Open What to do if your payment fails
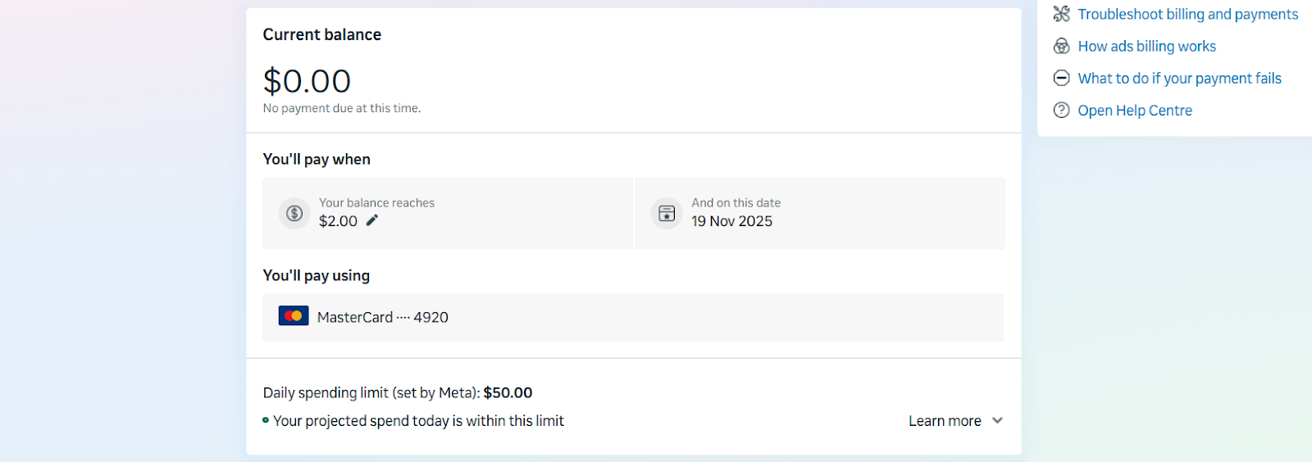 click(x=1179, y=78)
